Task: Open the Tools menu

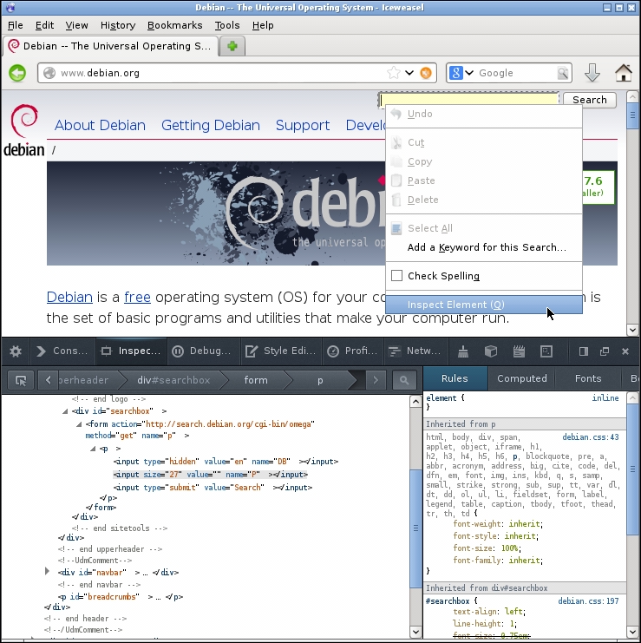Action: pyautogui.click(x=227, y=25)
